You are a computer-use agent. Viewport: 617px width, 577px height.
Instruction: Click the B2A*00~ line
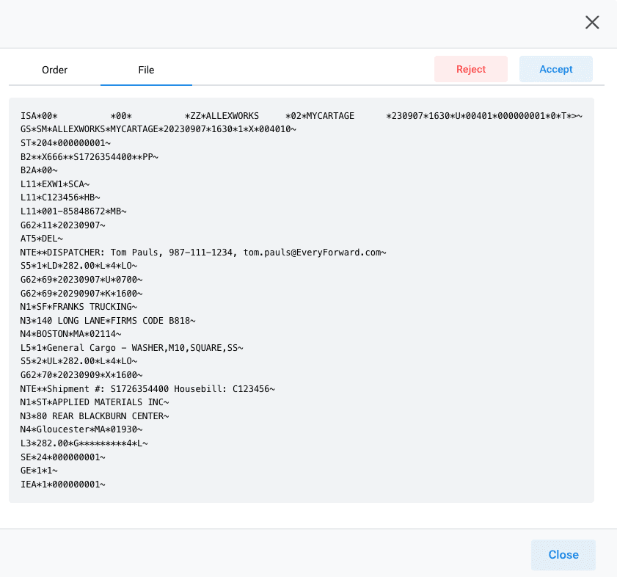point(39,170)
